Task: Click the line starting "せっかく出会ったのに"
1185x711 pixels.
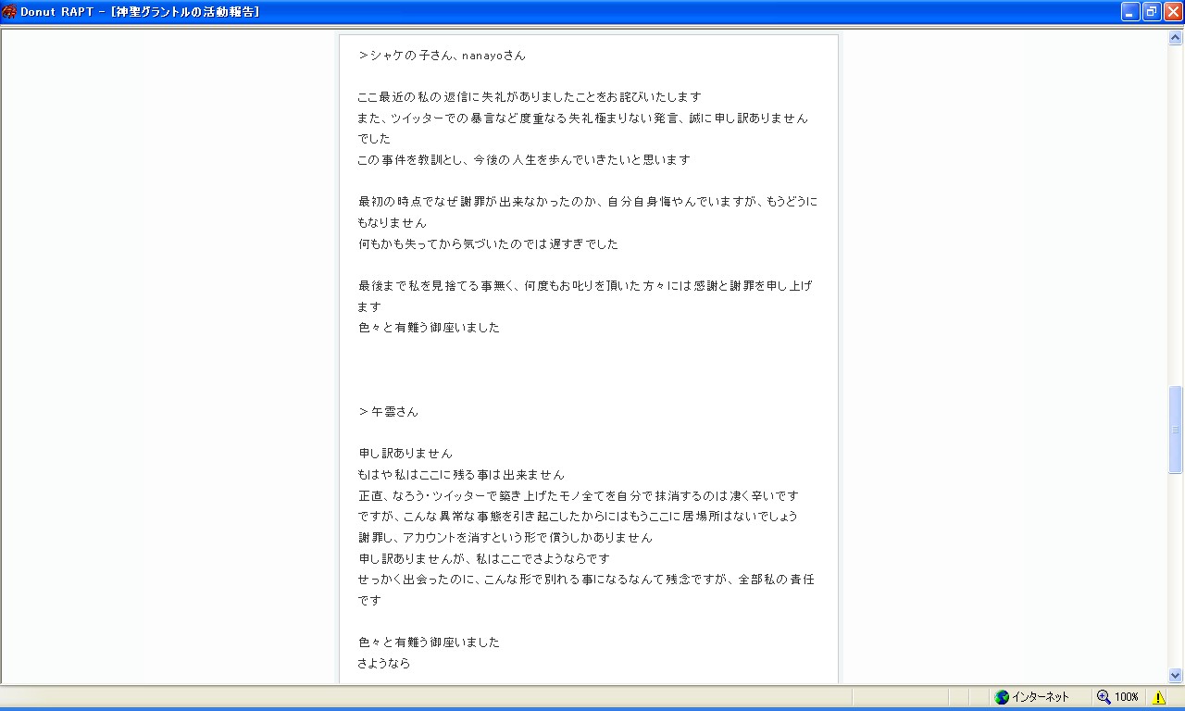Action: (x=586, y=580)
